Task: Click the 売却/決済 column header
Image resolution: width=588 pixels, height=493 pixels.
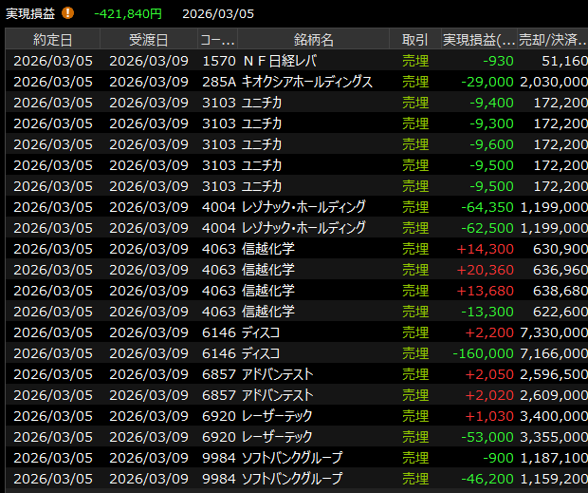Action: [x=552, y=40]
